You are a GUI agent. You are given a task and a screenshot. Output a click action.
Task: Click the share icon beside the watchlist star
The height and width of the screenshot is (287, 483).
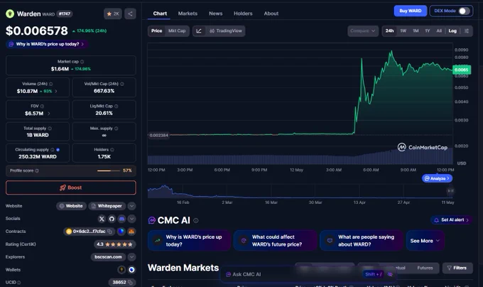[x=130, y=14]
